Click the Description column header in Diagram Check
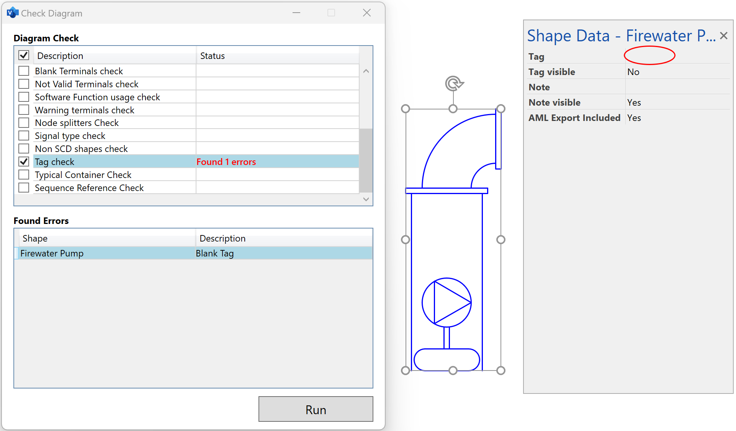 [x=115, y=56]
